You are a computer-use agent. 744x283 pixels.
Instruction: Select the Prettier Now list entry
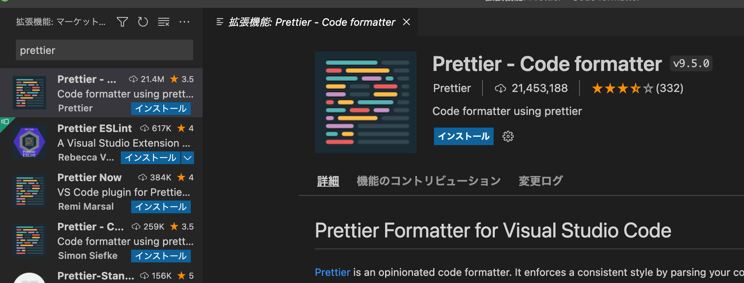point(101,191)
